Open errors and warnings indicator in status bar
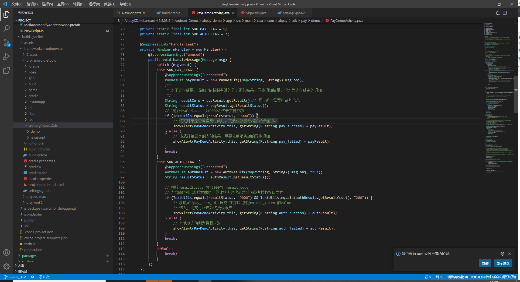Screen dimensions: 520x282 pyautogui.click(x=46, y=277)
